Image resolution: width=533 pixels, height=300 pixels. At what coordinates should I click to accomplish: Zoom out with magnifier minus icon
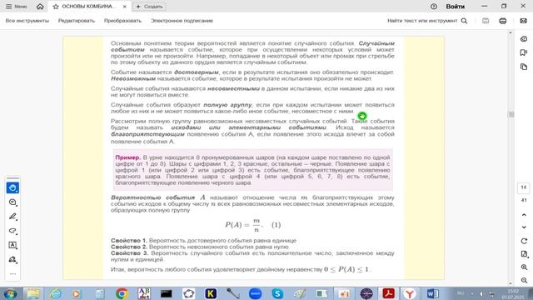pos(524,280)
